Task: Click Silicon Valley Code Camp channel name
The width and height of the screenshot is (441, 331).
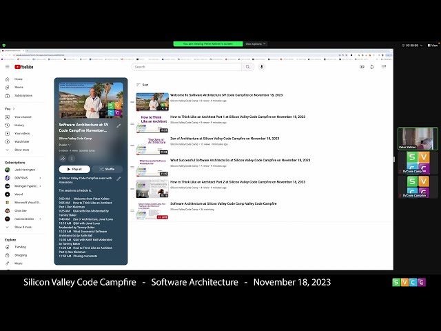Action: (x=75, y=138)
